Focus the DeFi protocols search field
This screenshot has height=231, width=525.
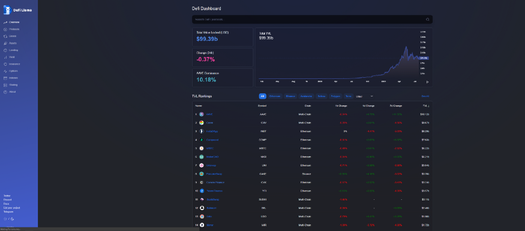pyautogui.click(x=312, y=19)
